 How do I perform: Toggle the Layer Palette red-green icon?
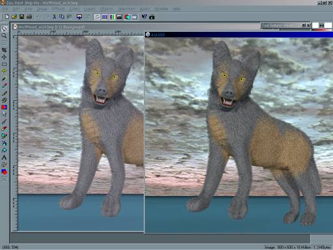pos(127,17)
